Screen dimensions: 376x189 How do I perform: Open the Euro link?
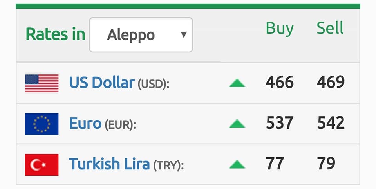click(x=85, y=123)
